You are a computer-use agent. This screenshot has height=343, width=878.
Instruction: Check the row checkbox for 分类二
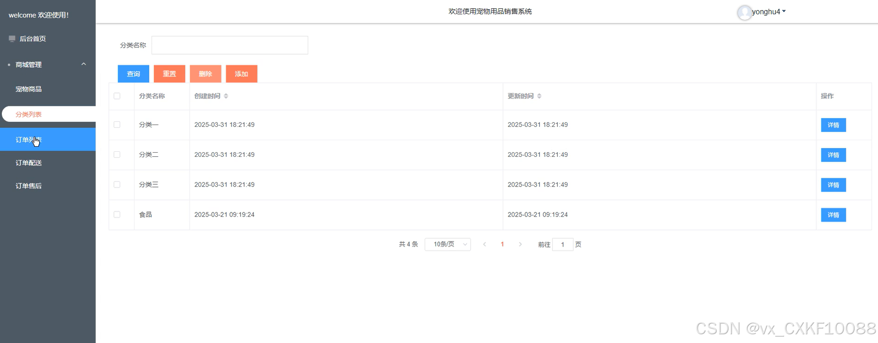point(117,154)
